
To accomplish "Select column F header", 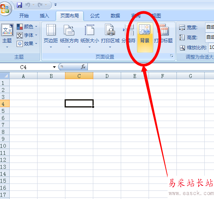I will [163, 76].
